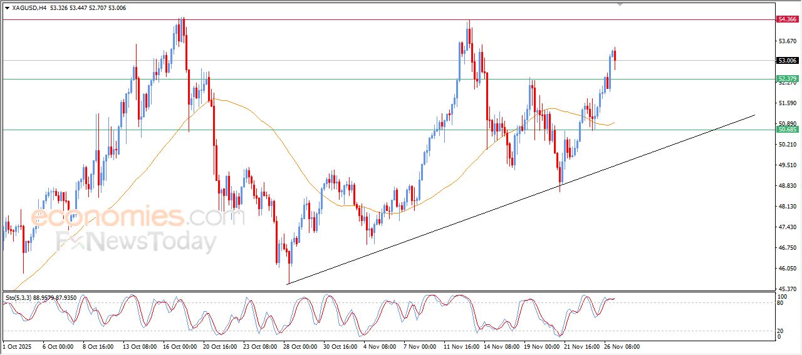Viewport: 802px width, 355px height.
Task: Select the green 52.379 level label
Action: click(x=787, y=79)
